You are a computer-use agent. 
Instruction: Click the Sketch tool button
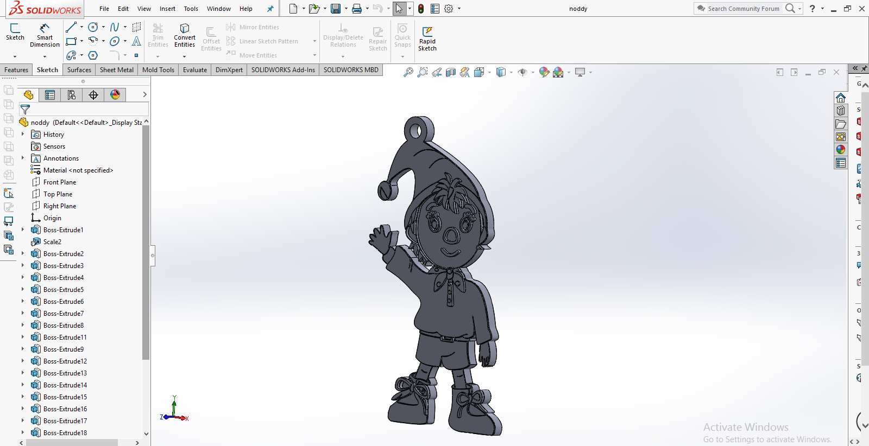(x=15, y=32)
